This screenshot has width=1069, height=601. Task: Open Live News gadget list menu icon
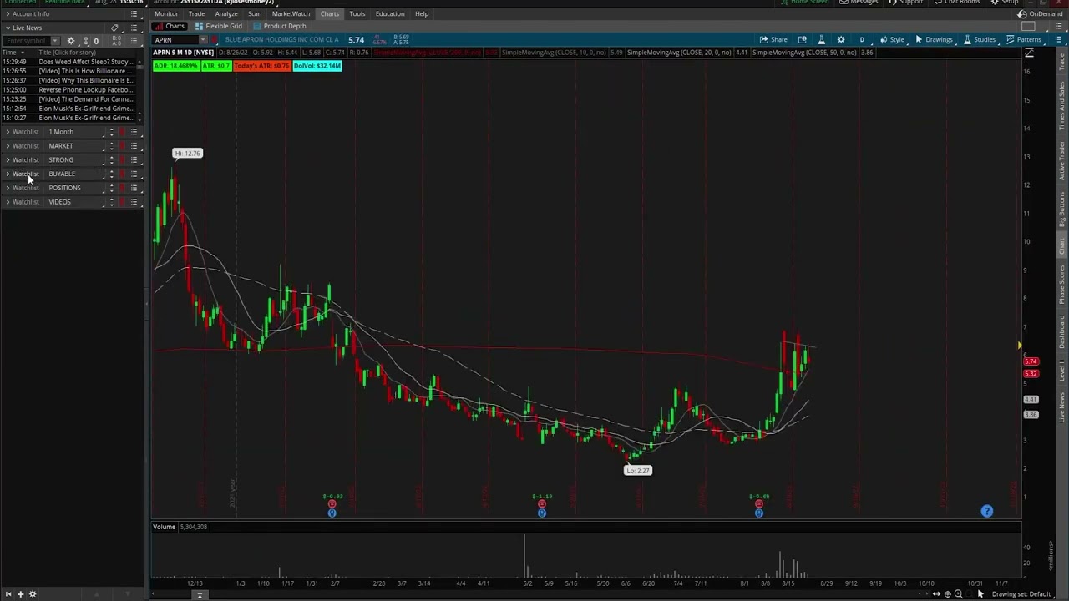[x=134, y=28]
